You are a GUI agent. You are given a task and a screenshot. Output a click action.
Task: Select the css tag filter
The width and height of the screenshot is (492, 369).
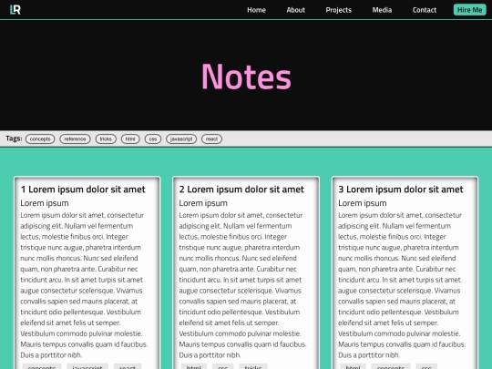pyautogui.click(x=153, y=139)
